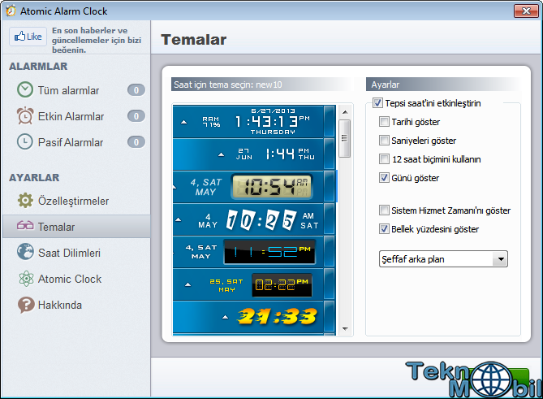Viewport: 543px width, 399px height.
Task: Click the tray arrow in the 10:25 theme
Action: (x=179, y=219)
